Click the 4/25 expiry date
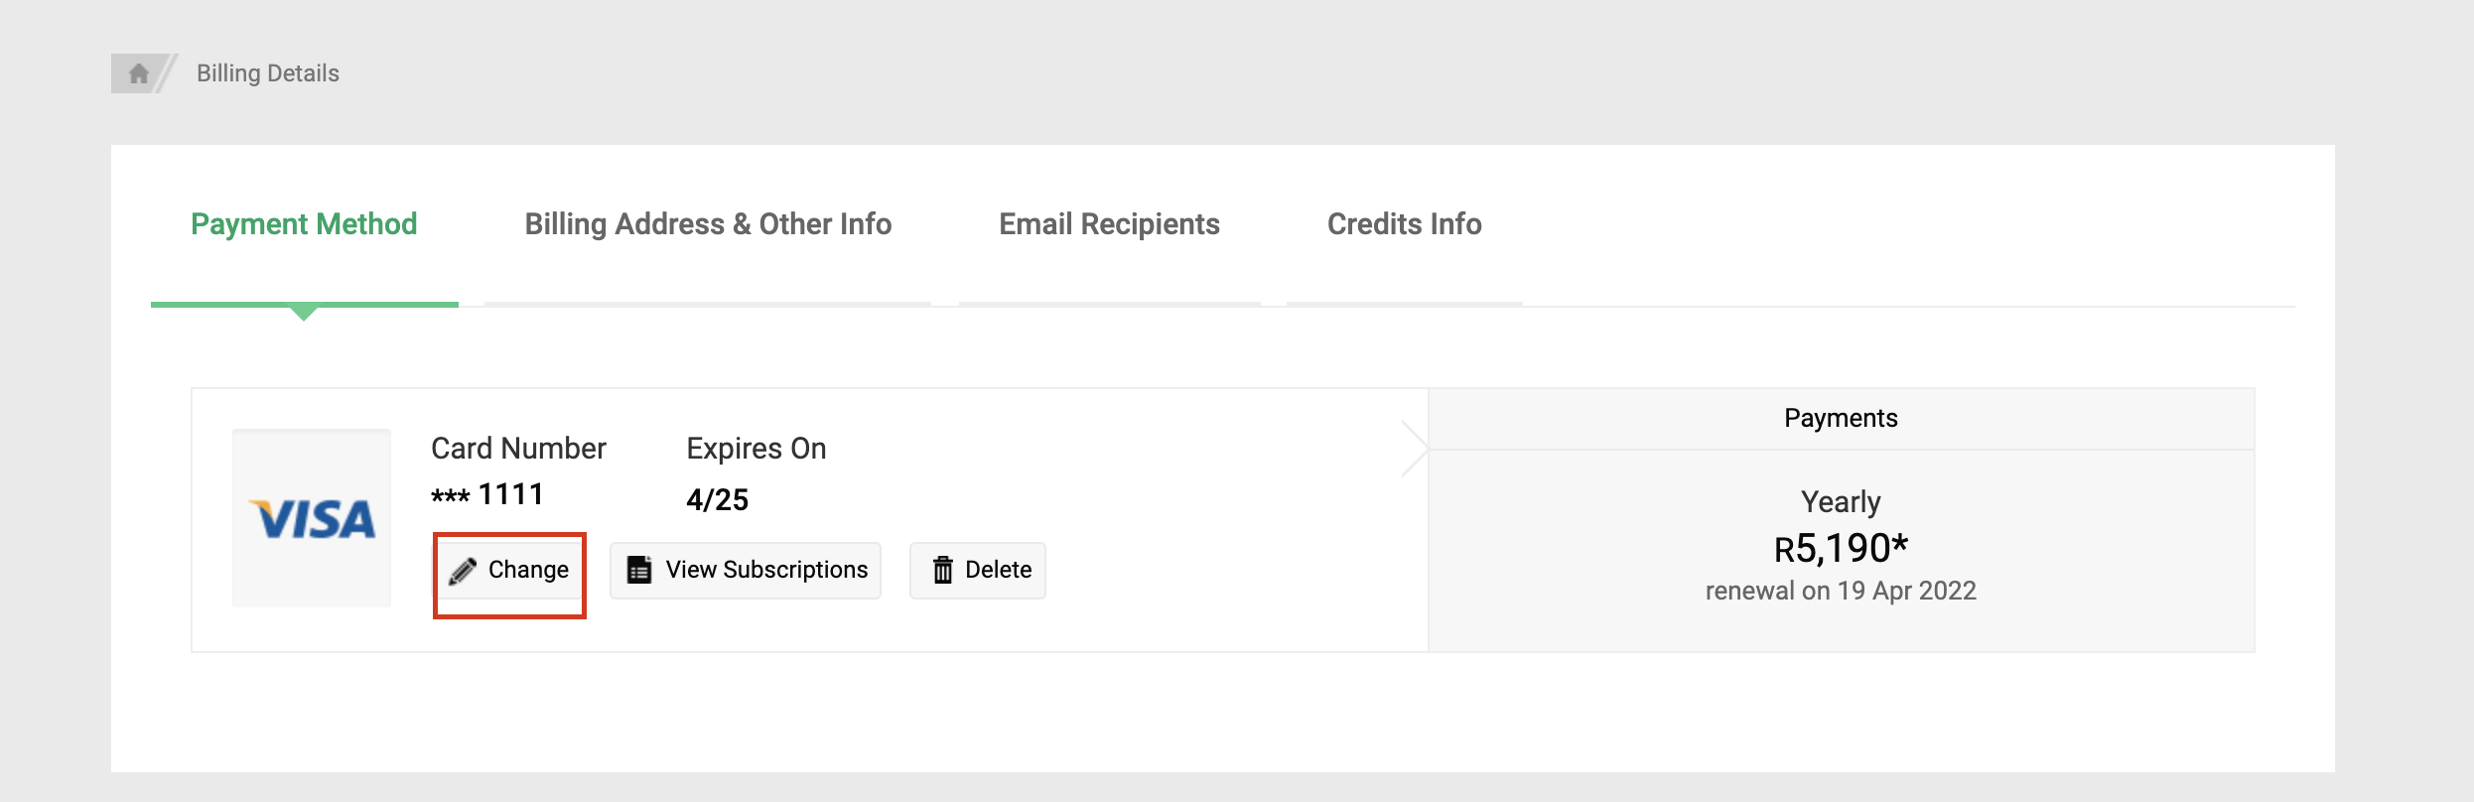The height and width of the screenshot is (802, 2474). pyautogui.click(x=717, y=499)
